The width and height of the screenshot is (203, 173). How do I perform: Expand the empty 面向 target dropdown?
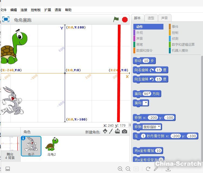146,103
